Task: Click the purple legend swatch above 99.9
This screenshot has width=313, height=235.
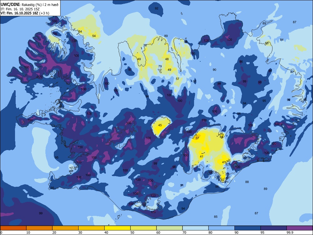Action: coord(300,228)
